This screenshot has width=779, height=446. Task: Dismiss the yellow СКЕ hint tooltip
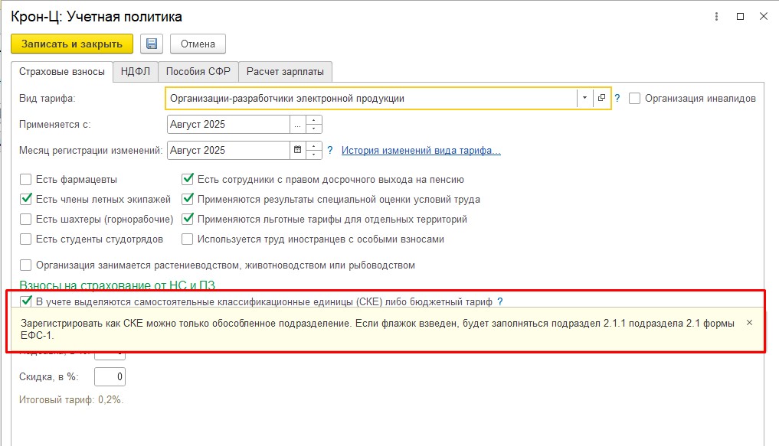[x=749, y=323]
